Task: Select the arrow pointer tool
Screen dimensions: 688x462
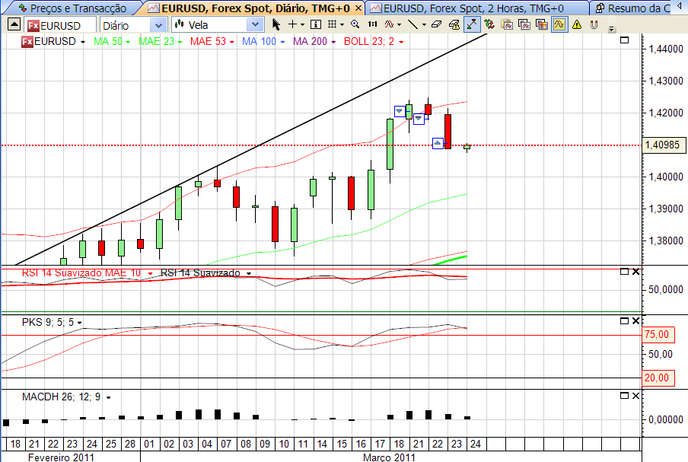Action: (276, 24)
